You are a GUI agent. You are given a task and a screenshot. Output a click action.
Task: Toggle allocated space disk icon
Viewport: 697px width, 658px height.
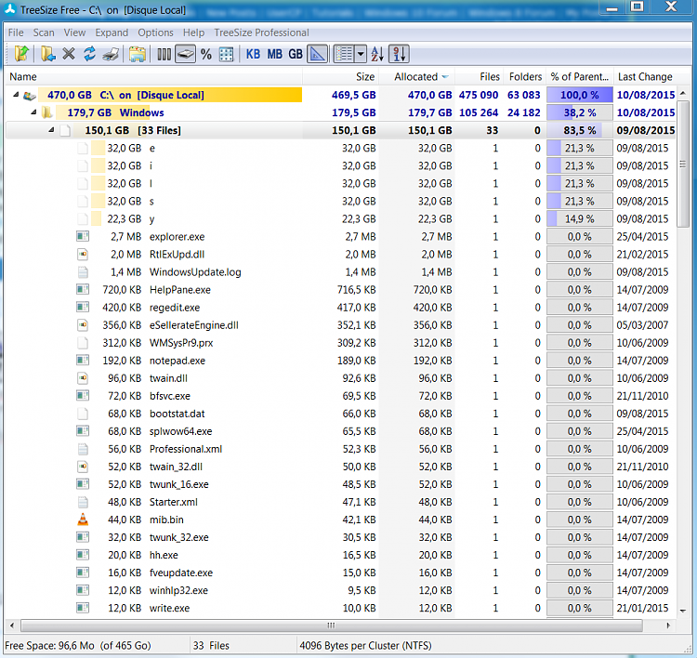coord(185,54)
